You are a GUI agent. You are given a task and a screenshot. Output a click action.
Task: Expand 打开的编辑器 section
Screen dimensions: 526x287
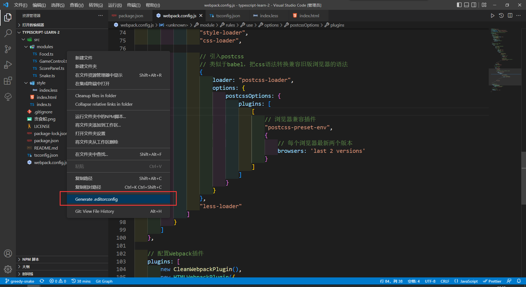click(62, 25)
